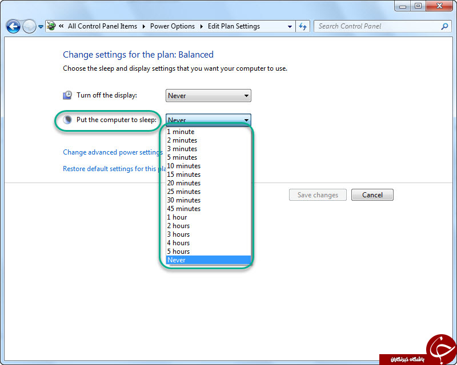457x365 pixels.
Task: Go back with the blue Back arrow
Action: 13,26
